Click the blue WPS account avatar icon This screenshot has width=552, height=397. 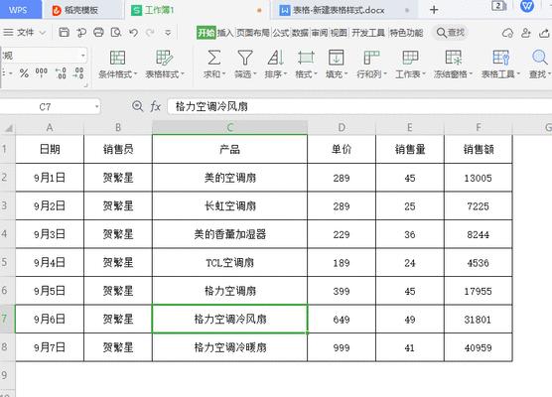click(526, 5)
